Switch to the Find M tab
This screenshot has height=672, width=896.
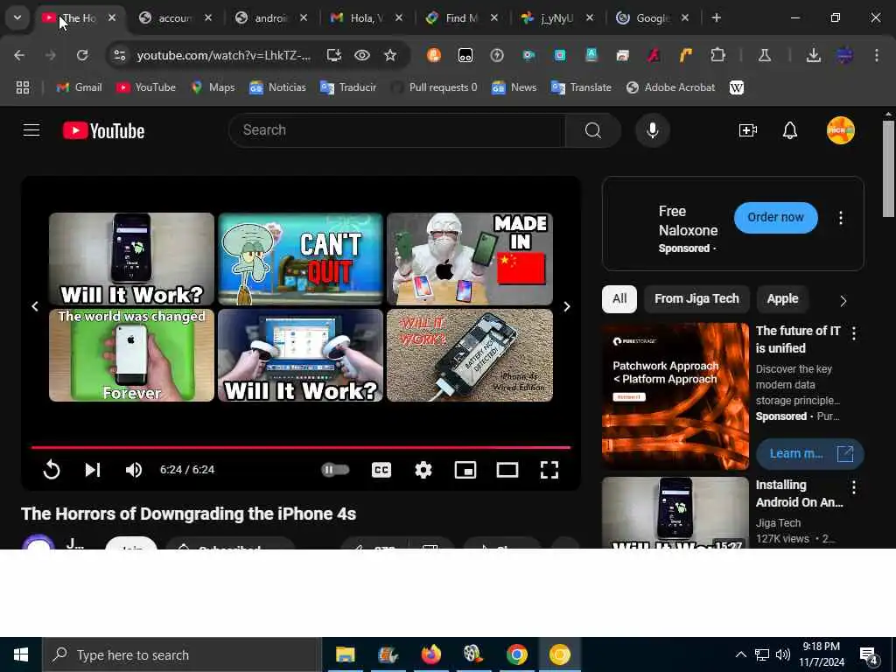461,18
